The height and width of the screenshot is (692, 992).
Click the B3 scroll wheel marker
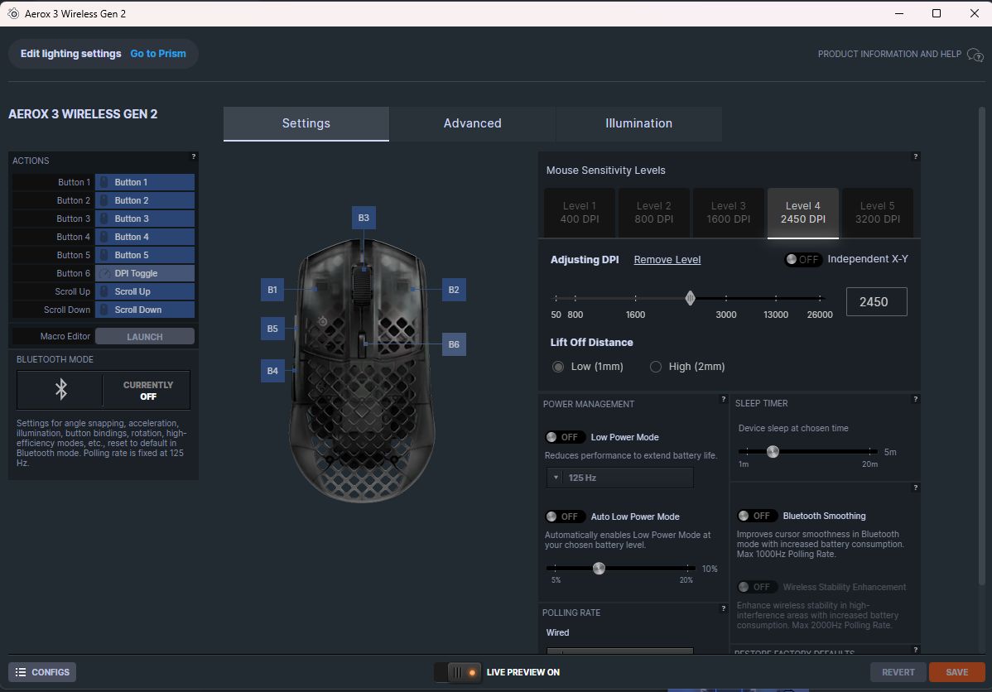(364, 218)
